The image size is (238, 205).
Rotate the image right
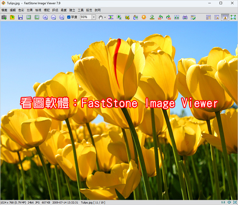pos(169,17)
